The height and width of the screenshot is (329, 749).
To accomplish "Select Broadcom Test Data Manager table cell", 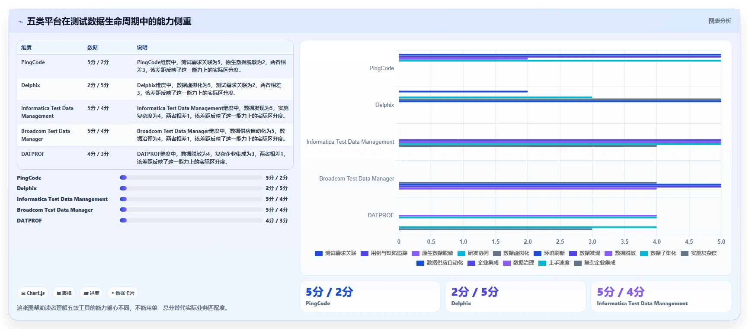I will point(46,135).
